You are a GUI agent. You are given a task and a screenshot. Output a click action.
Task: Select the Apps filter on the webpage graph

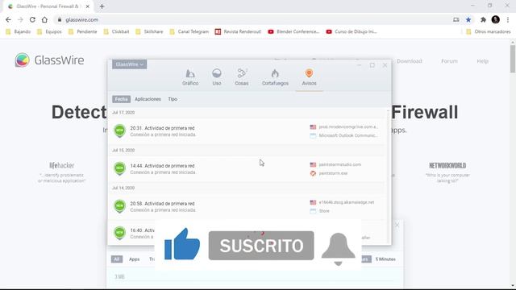pos(135,259)
